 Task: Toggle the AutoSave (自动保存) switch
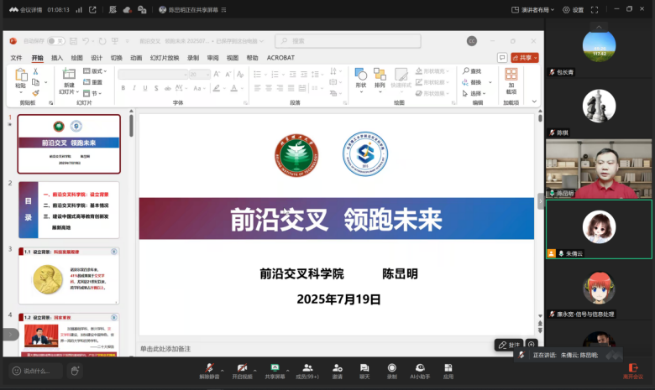click(56, 41)
